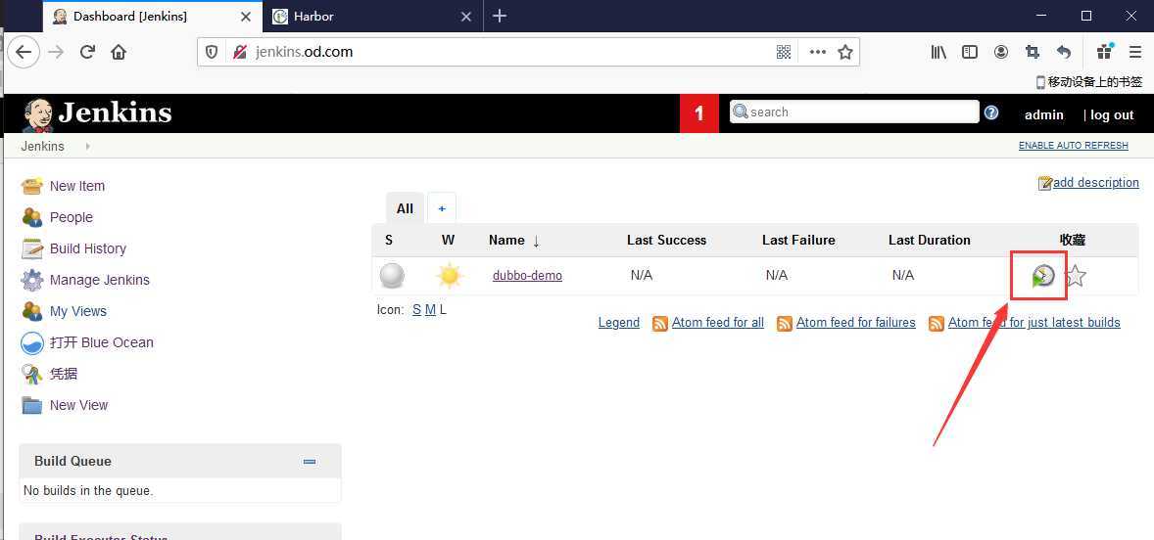Sort by Last Failure column
This screenshot has width=1154, height=540.
[x=798, y=241]
